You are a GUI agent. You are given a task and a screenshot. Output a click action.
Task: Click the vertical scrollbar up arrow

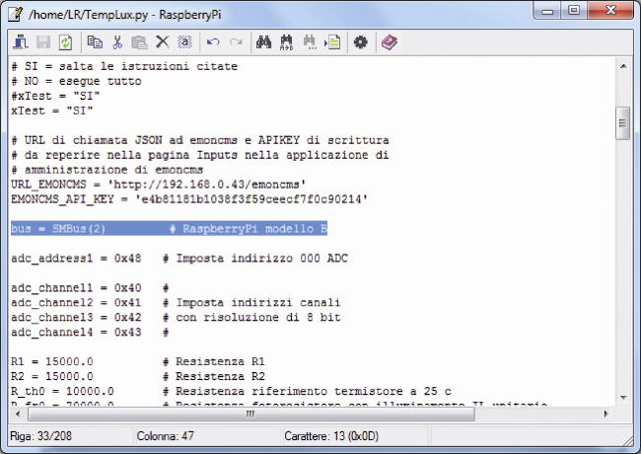pos(623,66)
